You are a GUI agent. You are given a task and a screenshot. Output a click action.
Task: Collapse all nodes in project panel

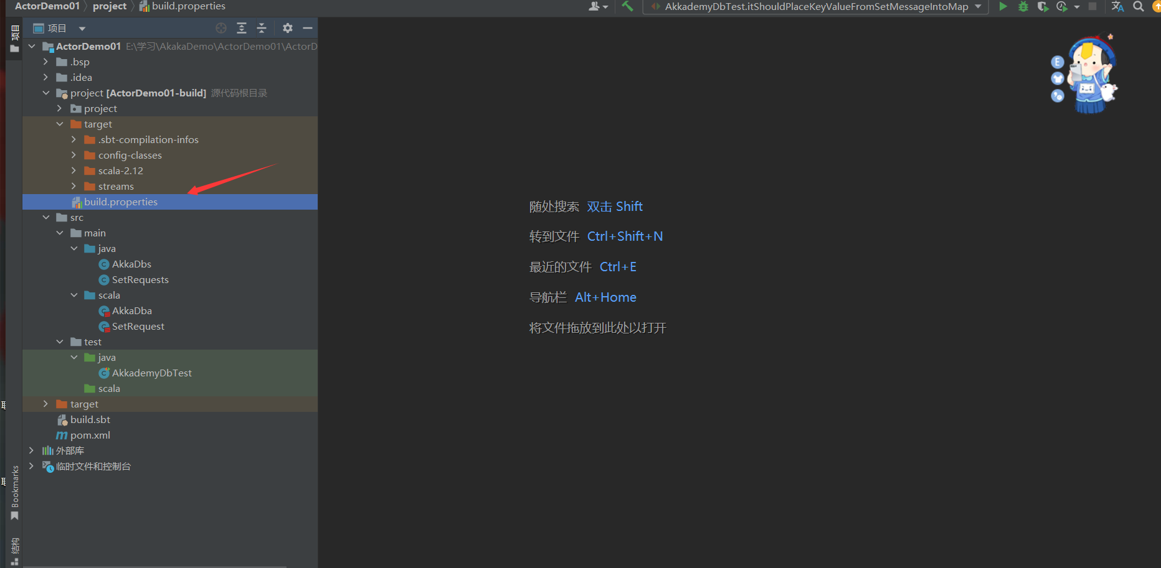pos(262,28)
